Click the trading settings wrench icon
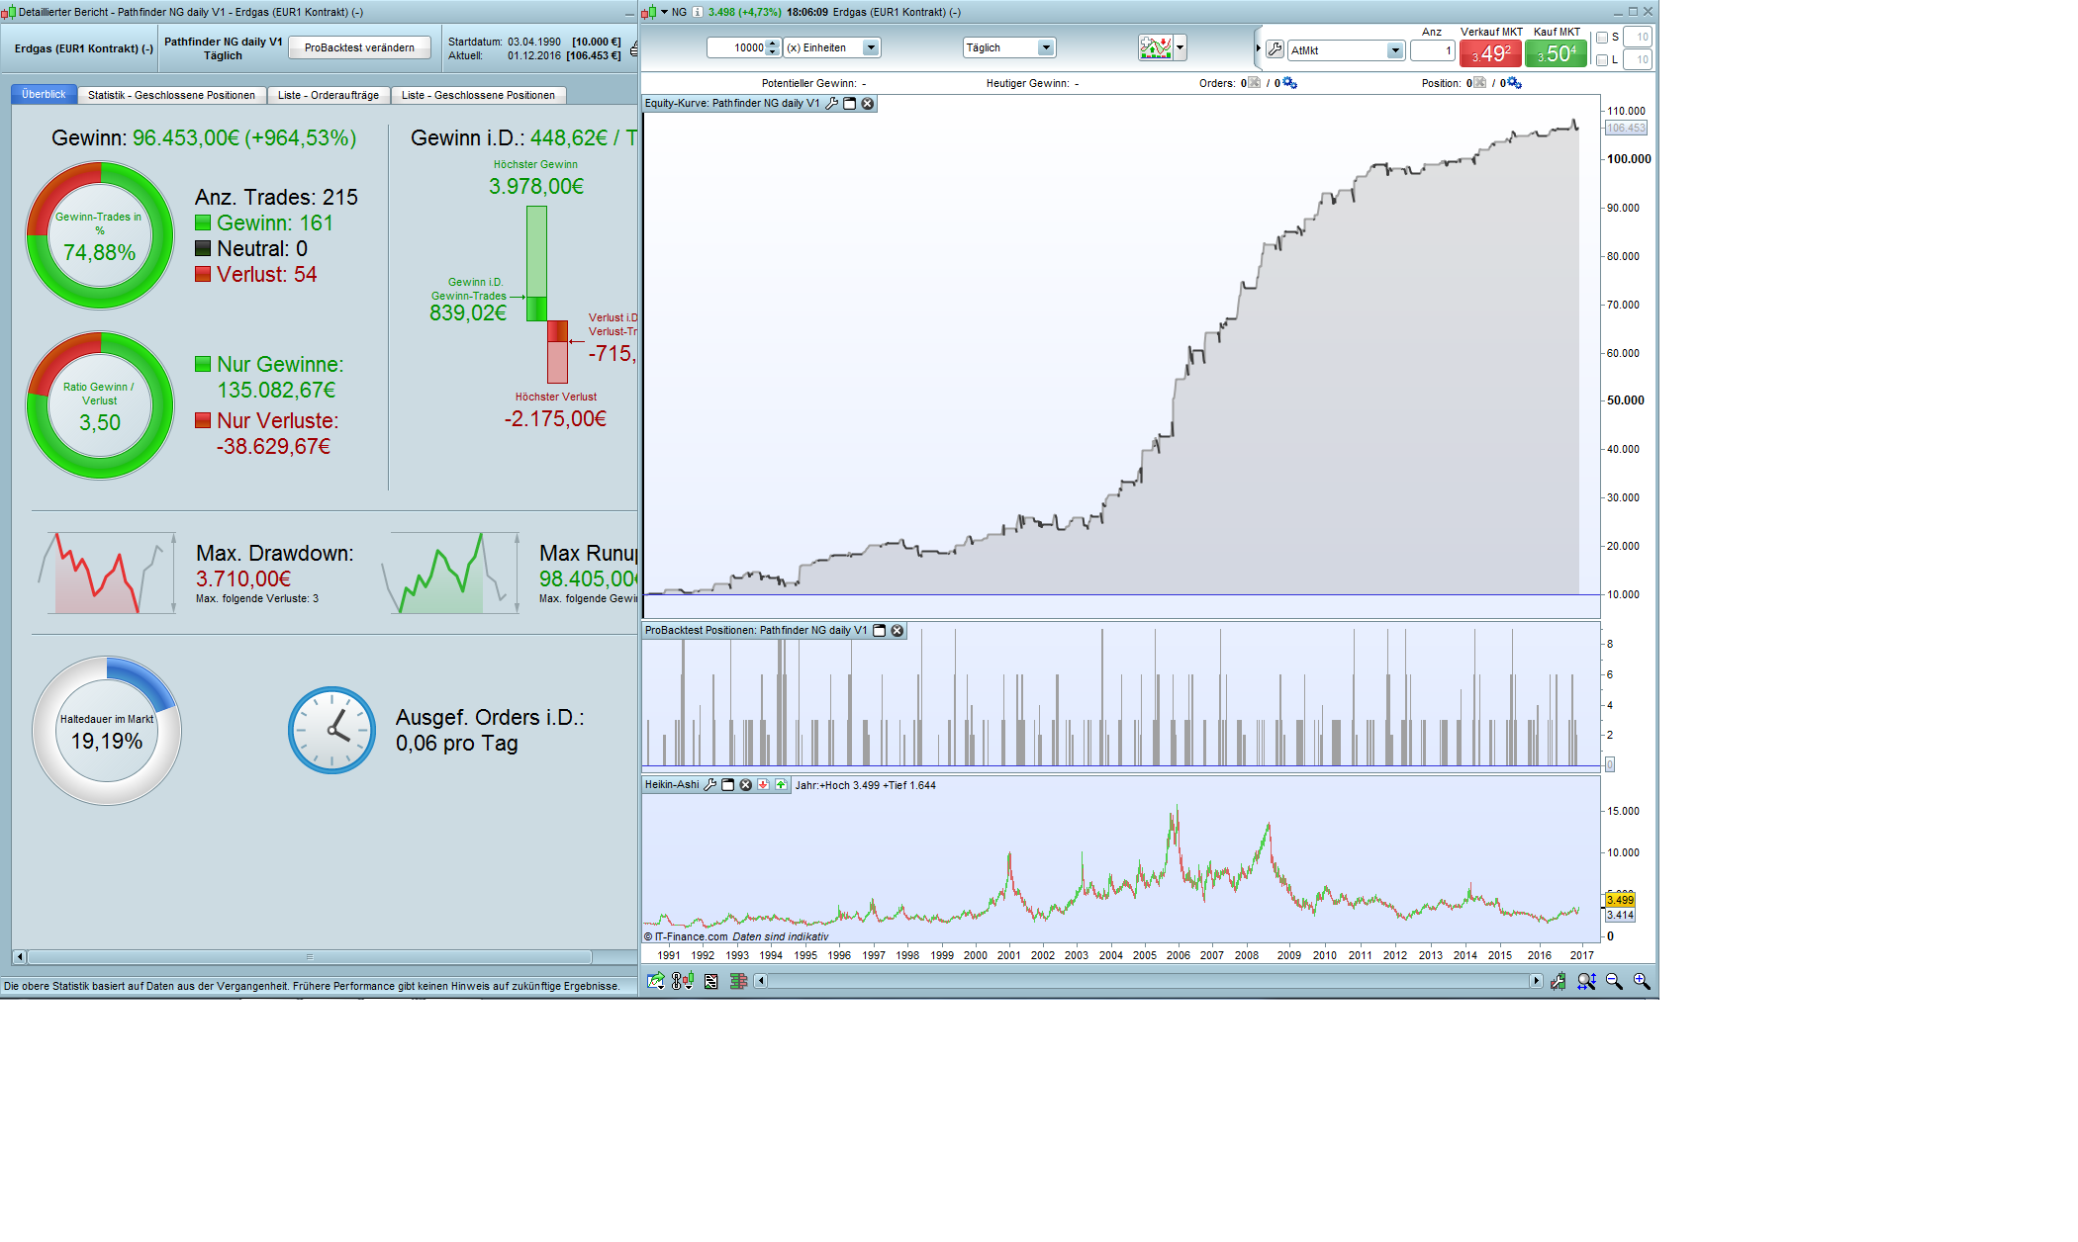 pyautogui.click(x=1275, y=49)
